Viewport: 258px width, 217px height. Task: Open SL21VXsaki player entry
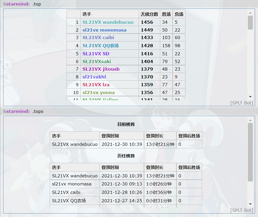(97, 61)
